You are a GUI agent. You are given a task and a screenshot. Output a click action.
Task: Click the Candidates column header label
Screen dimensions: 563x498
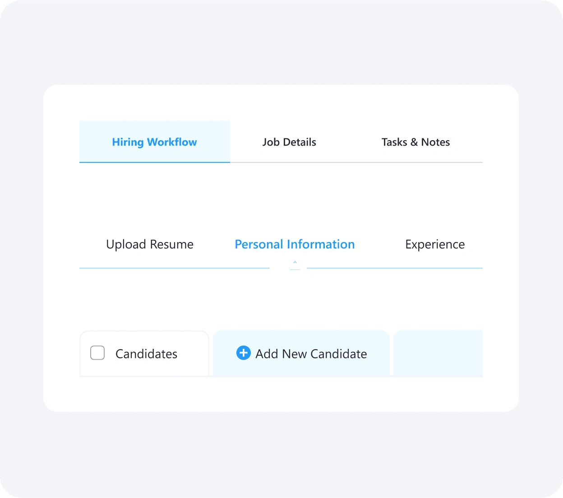pos(146,354)
